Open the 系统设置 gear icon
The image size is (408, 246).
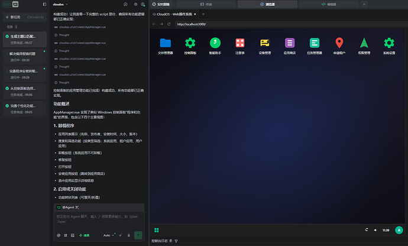pyautogui.click(x=389, y=46)
